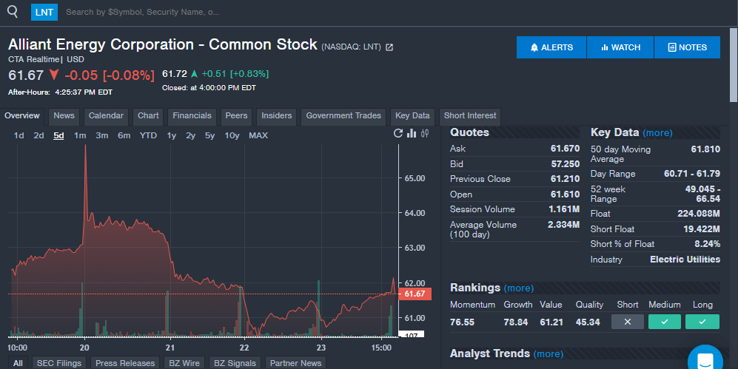Click Float value 224.088M
738x369 pixels.
tap(699, 214)
